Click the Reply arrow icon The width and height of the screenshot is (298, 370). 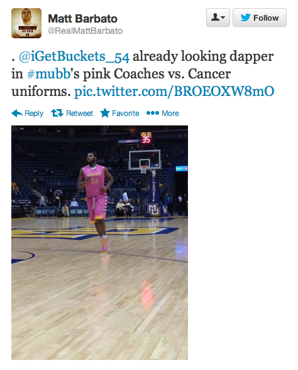click(17, 114)
